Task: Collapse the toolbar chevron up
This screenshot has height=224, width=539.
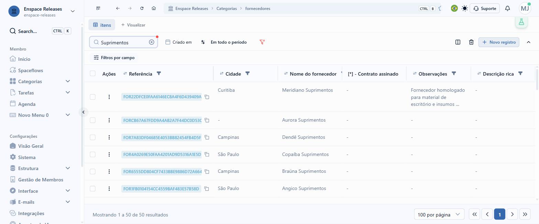Action: click(529, 42)
